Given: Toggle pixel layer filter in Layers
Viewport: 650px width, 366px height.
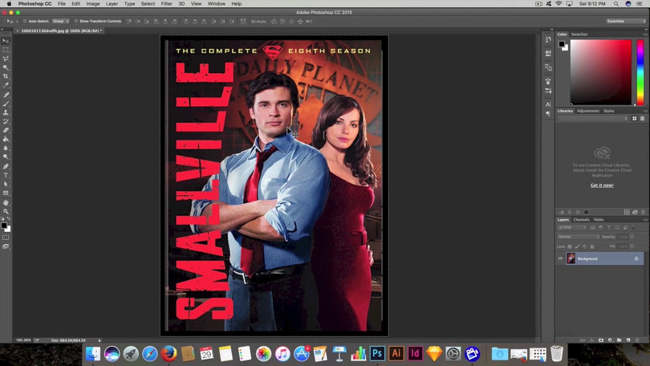Looking at the screenshot, I should point(593,227).
